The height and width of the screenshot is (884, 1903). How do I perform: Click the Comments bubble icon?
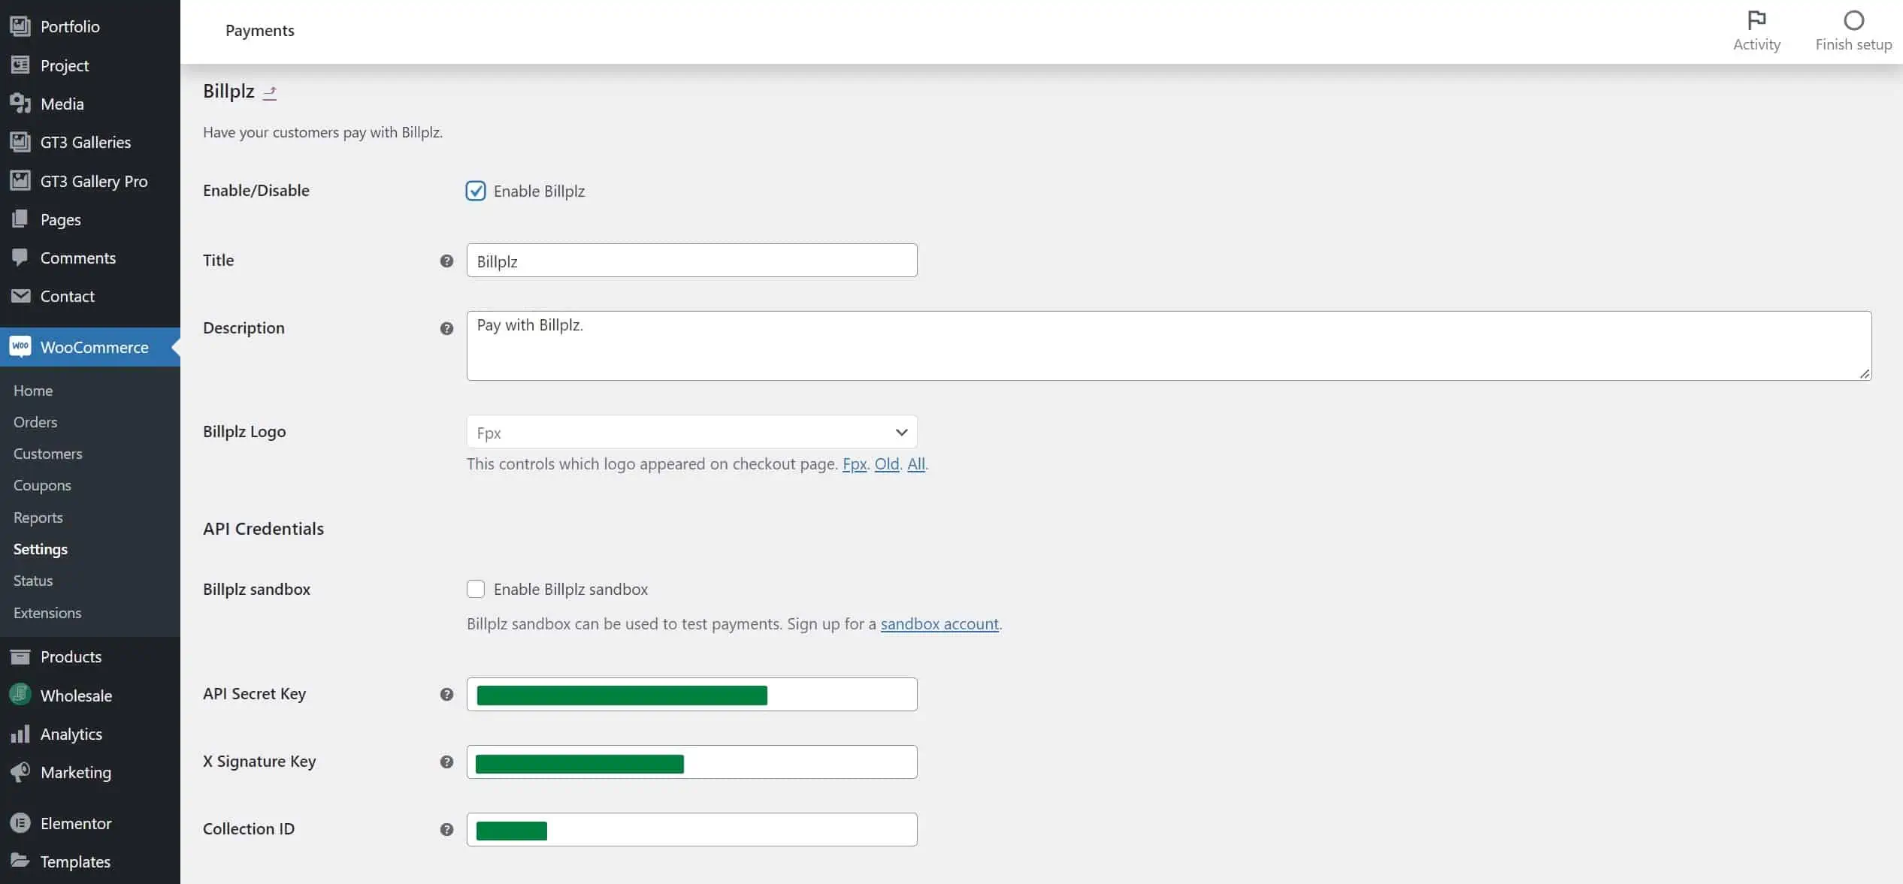(20, 258)
